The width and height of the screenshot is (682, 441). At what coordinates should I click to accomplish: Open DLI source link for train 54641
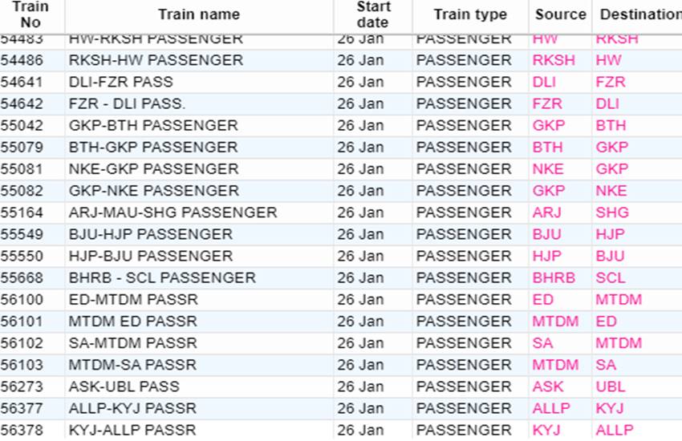tap(544, 82)
